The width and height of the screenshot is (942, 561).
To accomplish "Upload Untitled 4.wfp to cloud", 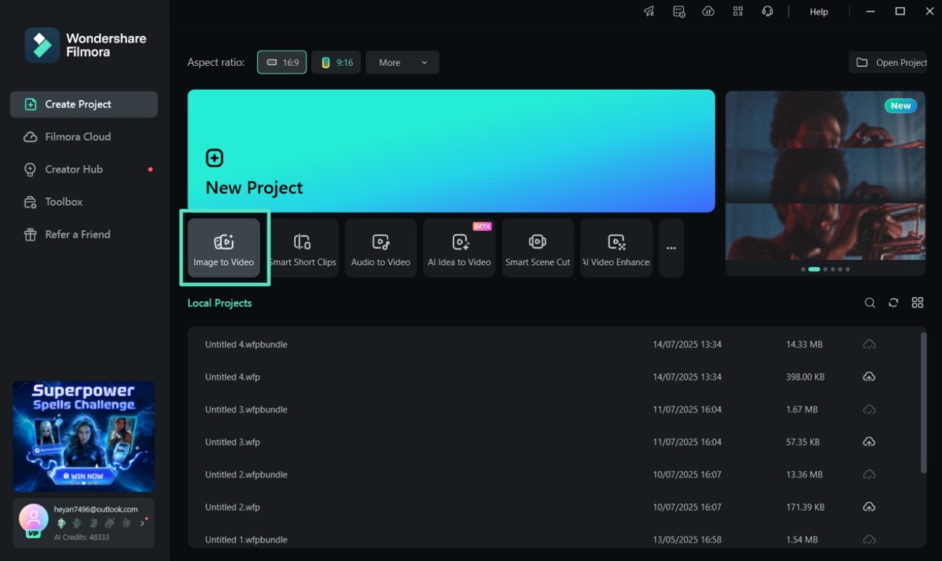I will (x=869, y=377).
